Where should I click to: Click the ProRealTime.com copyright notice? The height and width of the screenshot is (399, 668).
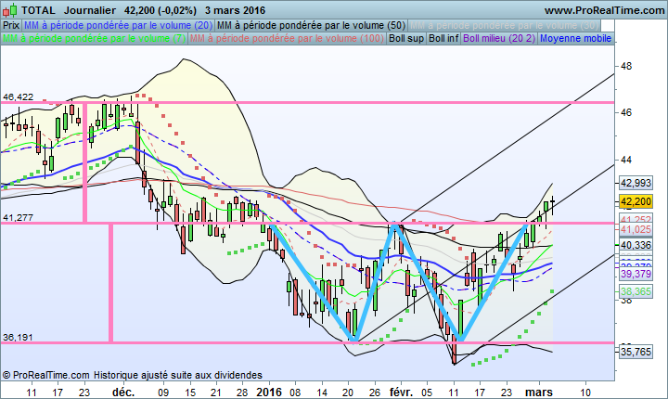point(46,375)
